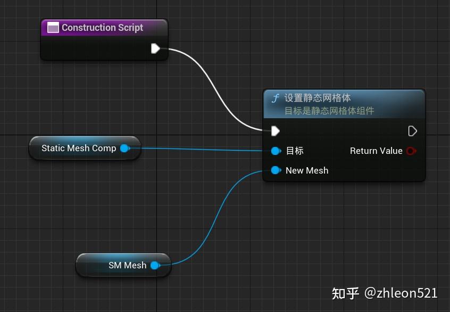Click the New Mesh input pin
This screenshot has width=450, height=312.
pos(276,170)
